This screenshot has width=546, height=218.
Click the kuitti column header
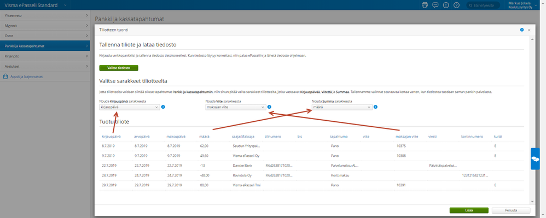pos(498,136)
